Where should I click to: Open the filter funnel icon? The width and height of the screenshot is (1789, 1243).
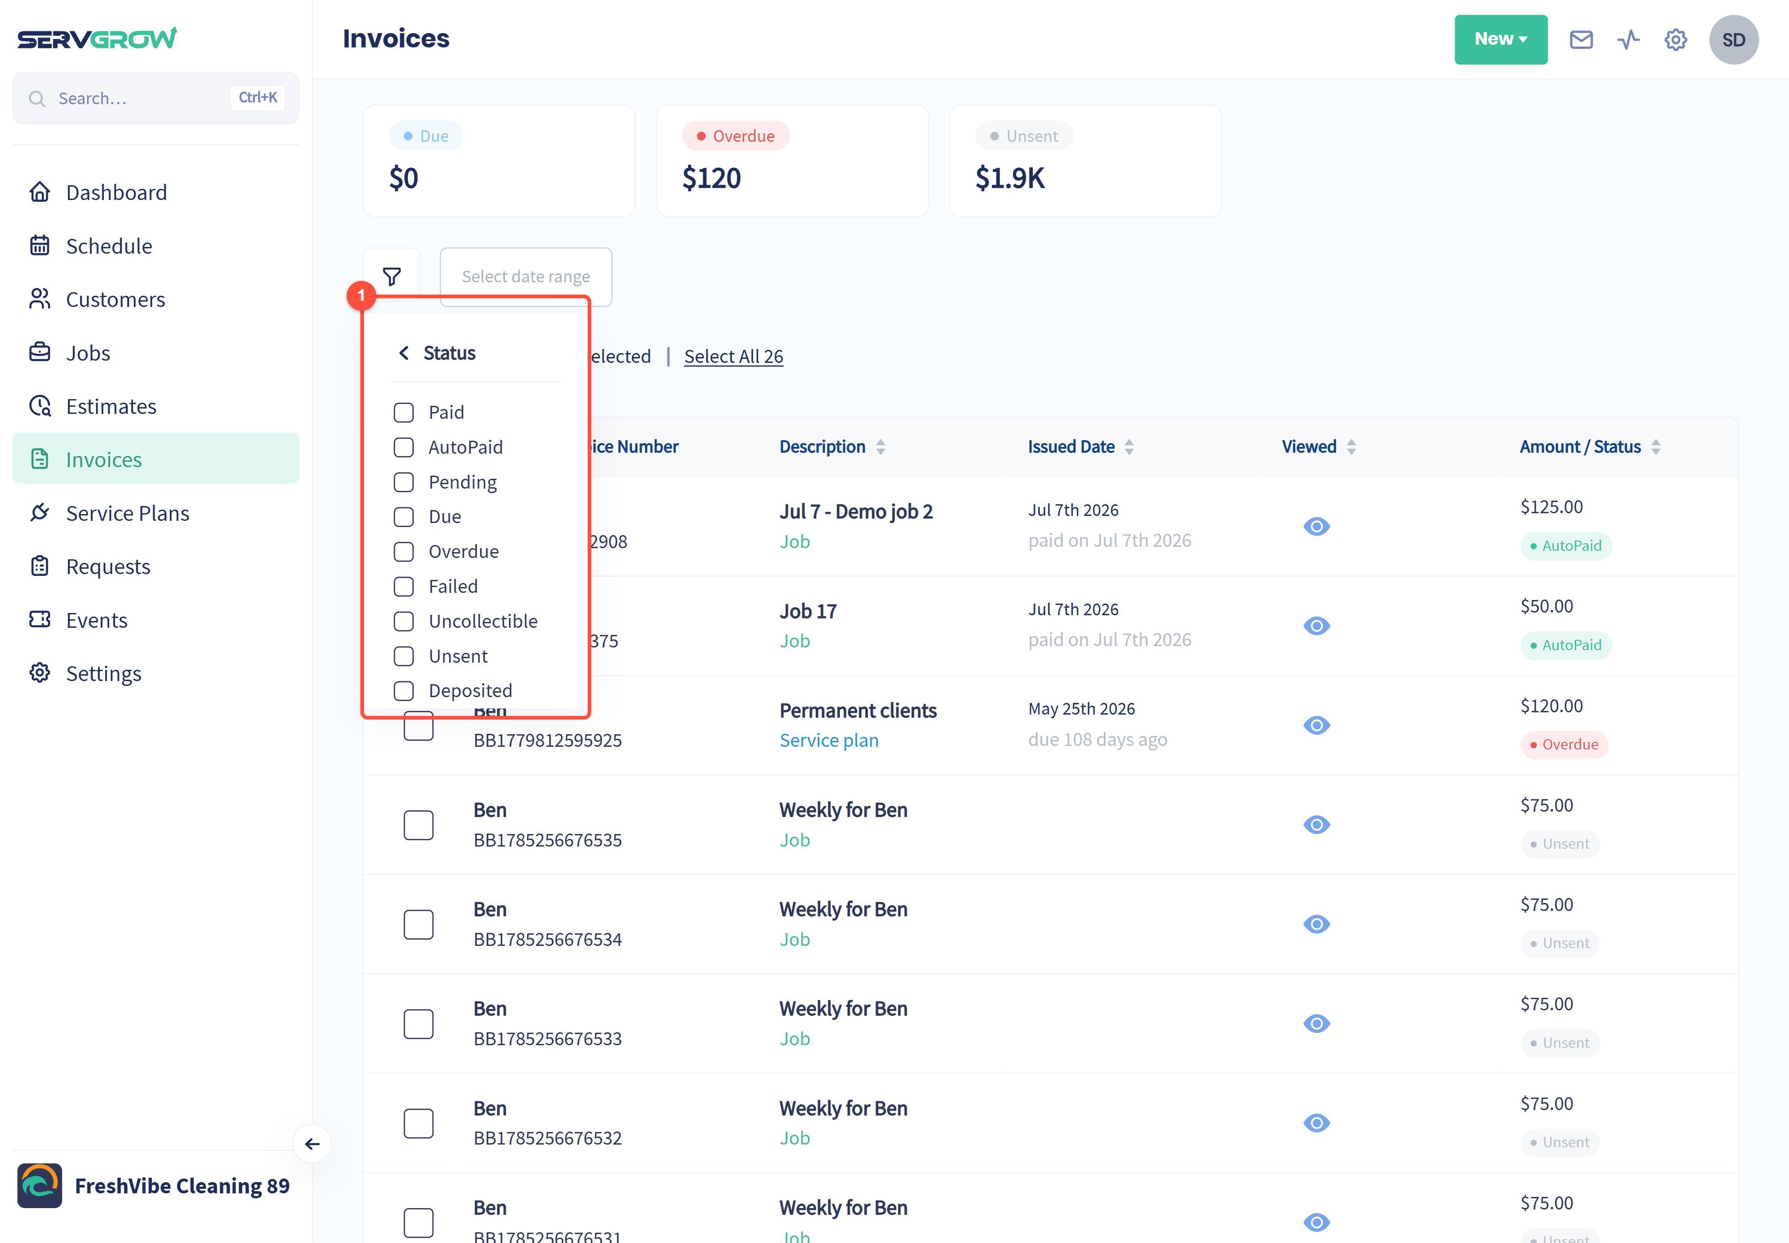coord(392,277)
